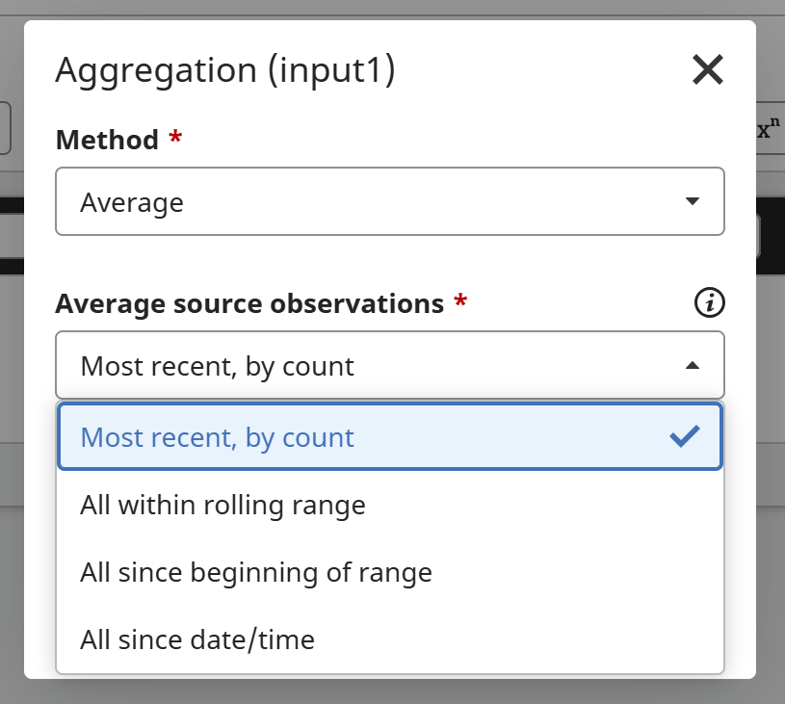Select 'Most recent, by count' option
Image resolution: width=785 pixels, height=704 pixels.
coord(390,436)
